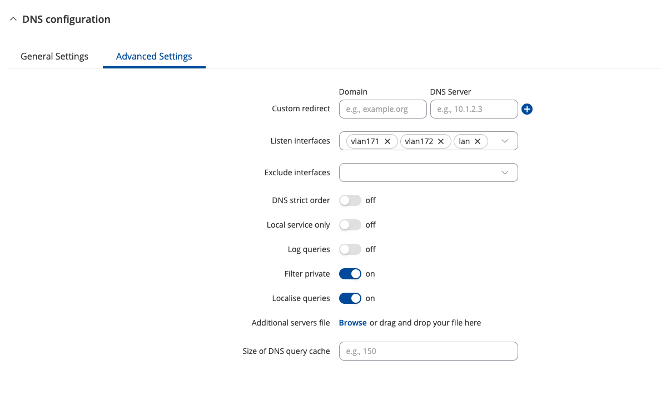Click the DNS configuration heading
This screenshot has width=661, height=409.
[x=66, y=19]
